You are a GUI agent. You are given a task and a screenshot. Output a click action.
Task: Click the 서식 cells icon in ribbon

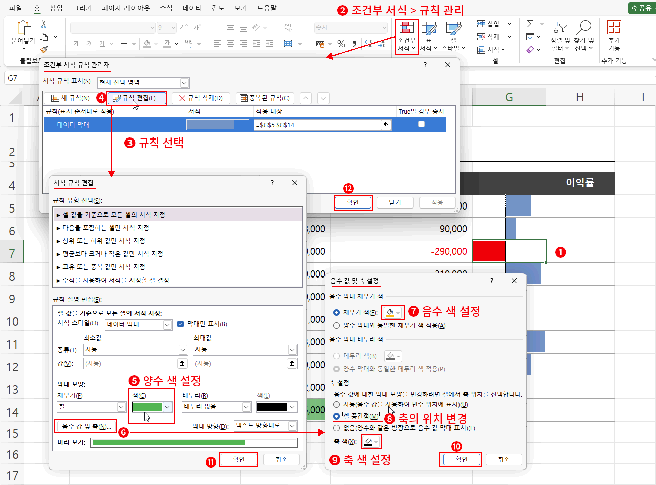point(481,50)
